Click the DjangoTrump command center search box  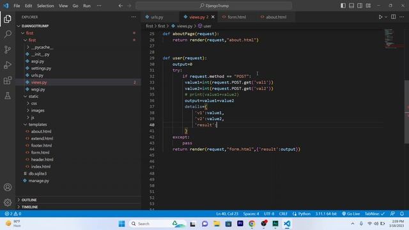214,6
